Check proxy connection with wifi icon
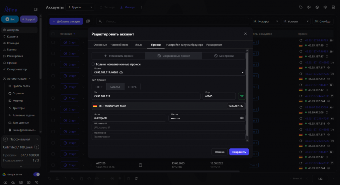The image size is (340, 185). [x=242, y=96]
